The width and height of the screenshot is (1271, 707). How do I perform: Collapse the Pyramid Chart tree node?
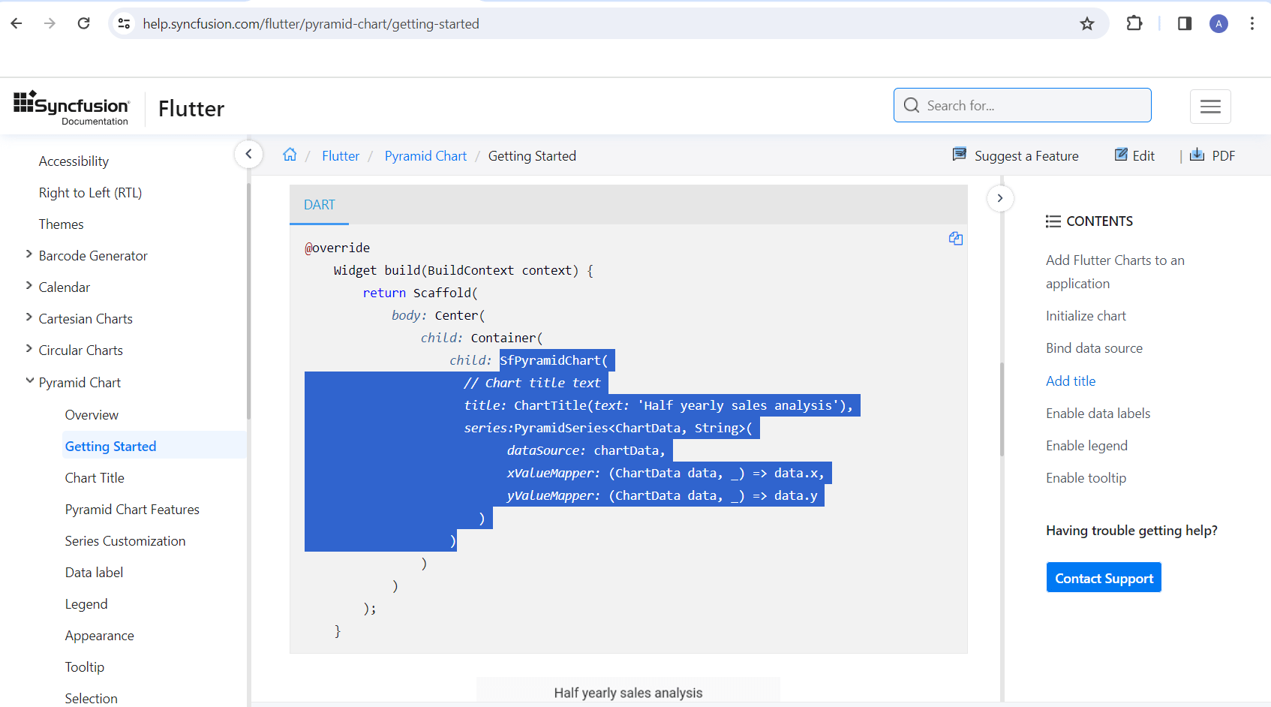coord(29,381)
